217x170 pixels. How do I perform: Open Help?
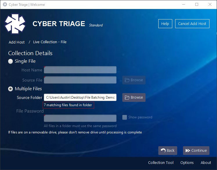coord(165,23)
